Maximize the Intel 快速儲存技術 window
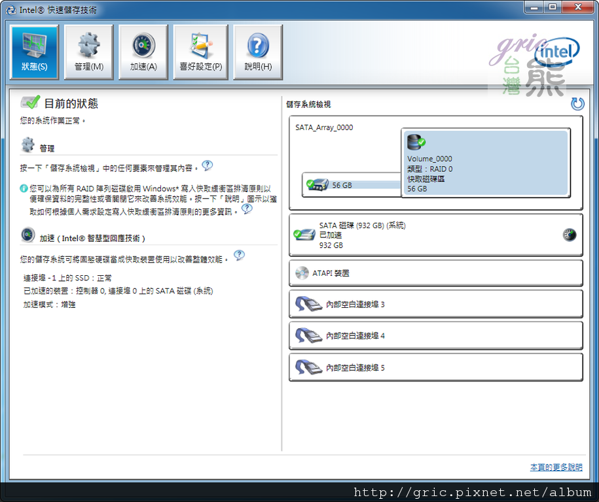Image resolution: width=599 pixels, height=502 pixels. [x=553, y=7]
